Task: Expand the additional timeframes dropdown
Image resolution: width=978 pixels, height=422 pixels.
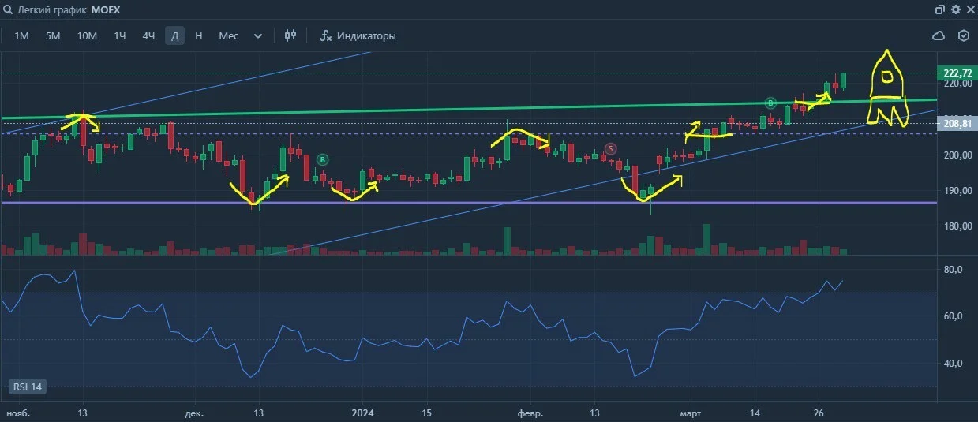Action: pyautogui.click(x=258, y=35)
